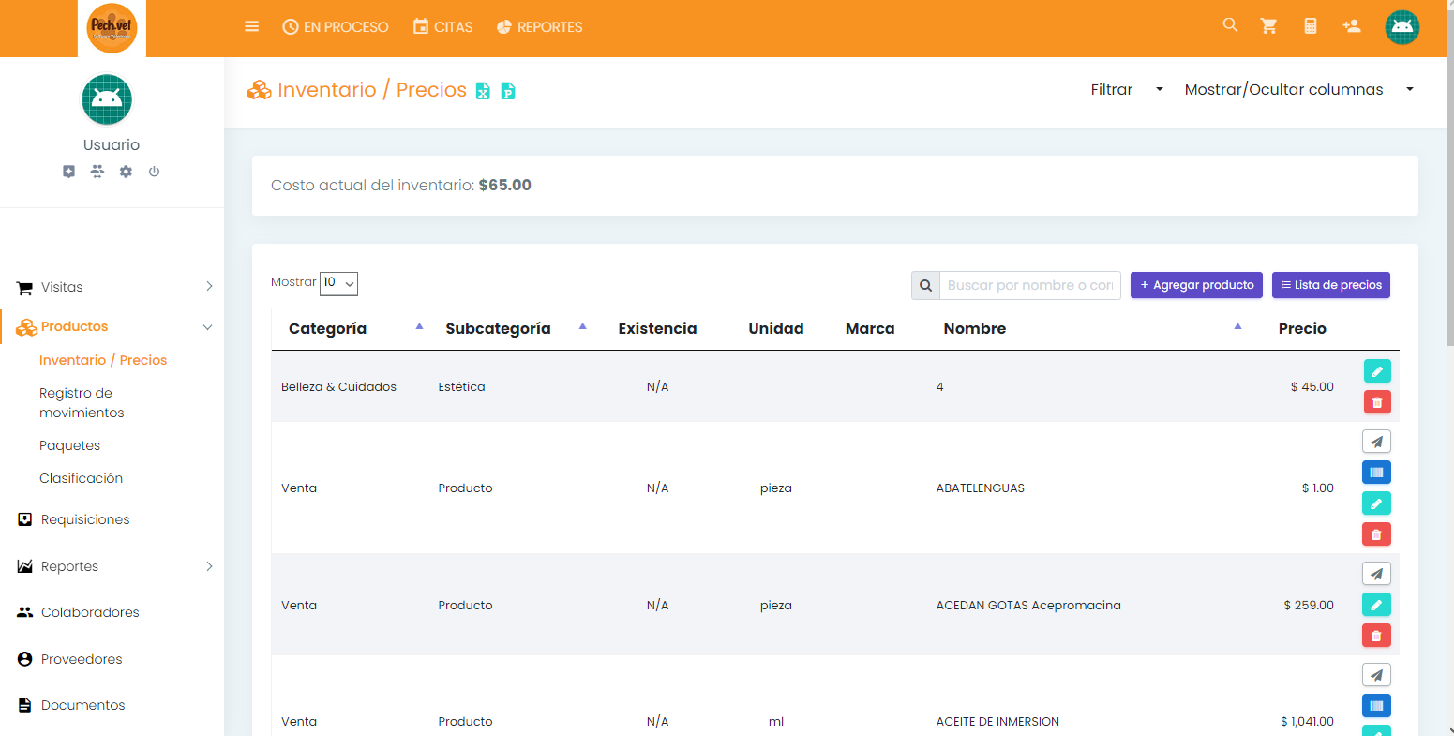Open the calculator icon in header

tap(1311, 26)
